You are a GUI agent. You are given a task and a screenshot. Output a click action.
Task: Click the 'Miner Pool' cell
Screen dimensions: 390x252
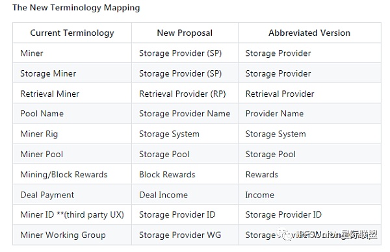tap(72, 154)
